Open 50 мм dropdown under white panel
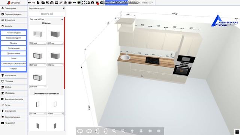This screenshot has width=240, height=135. click(x=55, y=114)
